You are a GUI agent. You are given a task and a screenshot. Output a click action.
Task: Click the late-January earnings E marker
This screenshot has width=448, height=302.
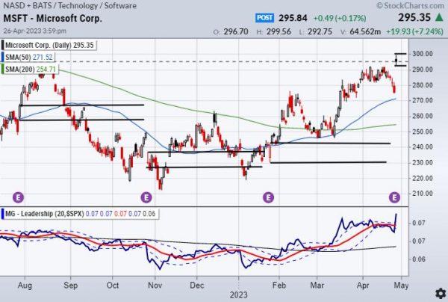click(268, 197)
